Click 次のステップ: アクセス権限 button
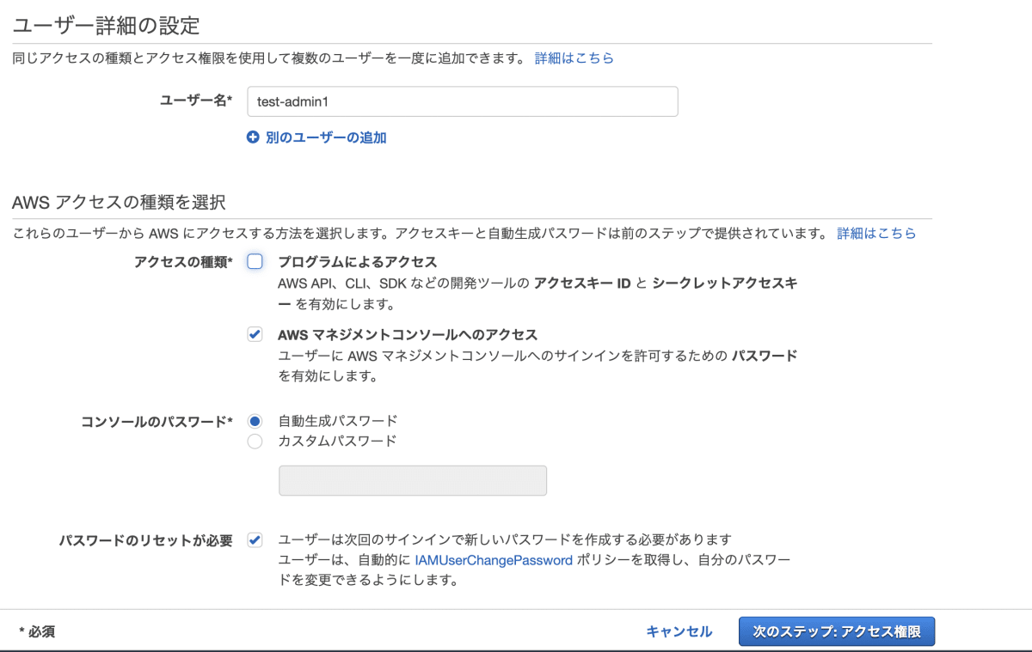The image size is (1032, 652). [836, 631]
